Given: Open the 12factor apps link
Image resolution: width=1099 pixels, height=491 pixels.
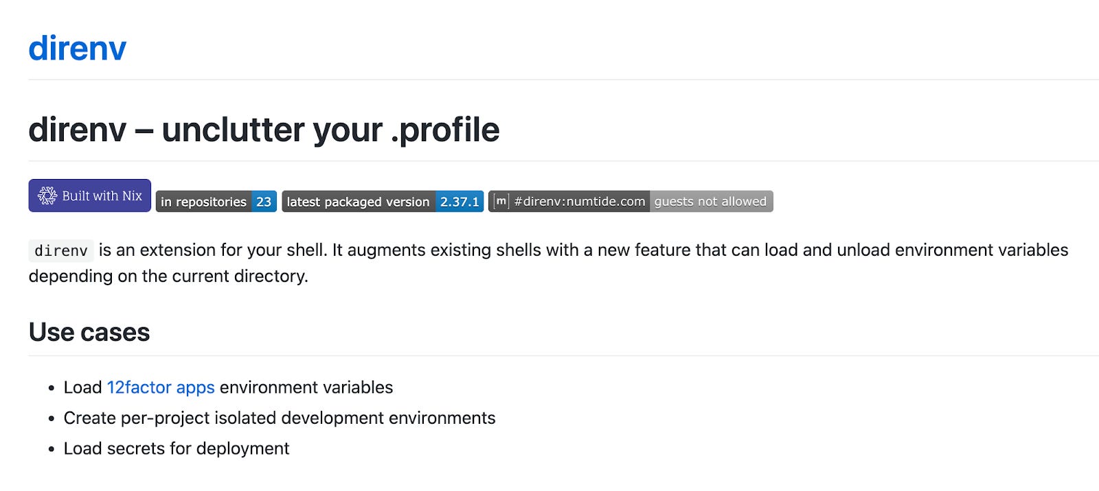Looking at the screenshot, I should (161, 387).
